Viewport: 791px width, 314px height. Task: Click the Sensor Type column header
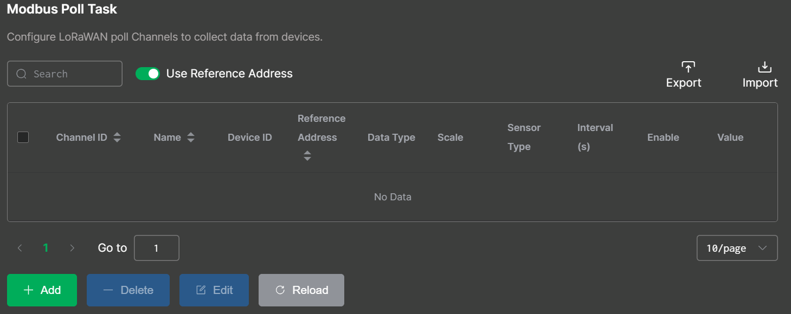[524, 138]
